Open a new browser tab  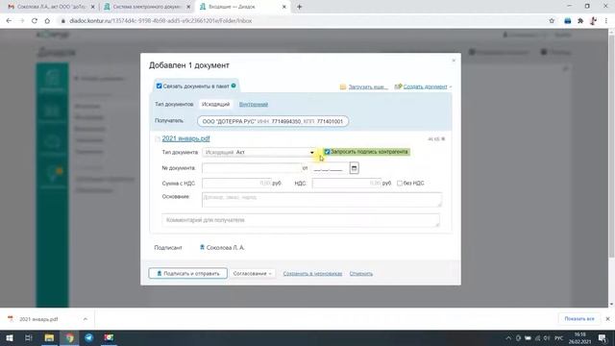(299, 7)
